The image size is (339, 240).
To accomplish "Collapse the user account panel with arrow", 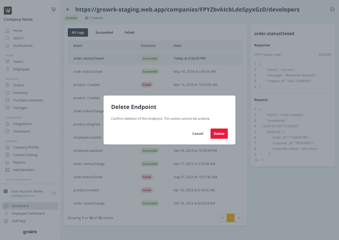I will point(54,193).
